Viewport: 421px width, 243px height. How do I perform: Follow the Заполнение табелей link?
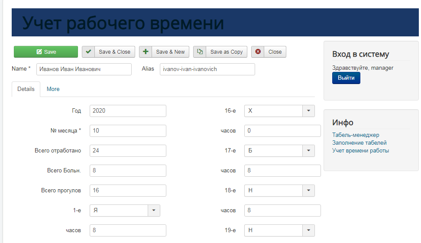359,143
